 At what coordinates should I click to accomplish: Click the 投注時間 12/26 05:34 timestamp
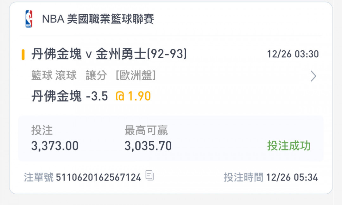pyautogui.click(x=271, y=177)
